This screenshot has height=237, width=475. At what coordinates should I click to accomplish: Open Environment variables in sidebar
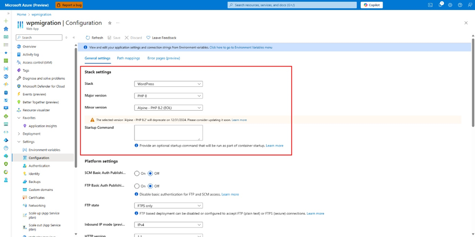click(x=44, y=150)
